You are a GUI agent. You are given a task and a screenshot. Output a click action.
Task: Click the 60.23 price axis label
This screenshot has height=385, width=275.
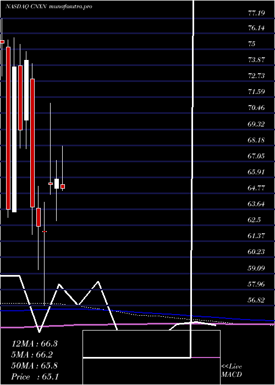pyautogui.click(x=256, y=252)
